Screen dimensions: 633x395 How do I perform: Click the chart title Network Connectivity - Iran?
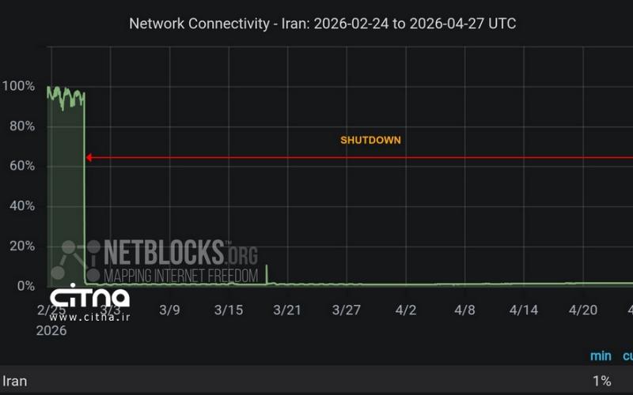coord(322,24)
